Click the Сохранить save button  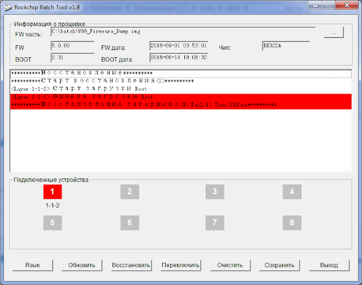coord(279,265)
